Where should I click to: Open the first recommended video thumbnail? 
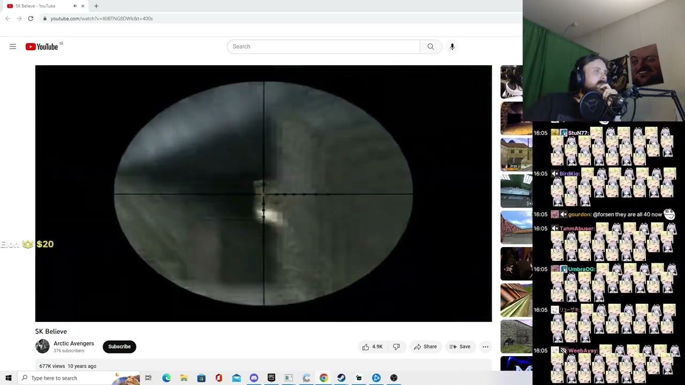[x=512, y=82]
